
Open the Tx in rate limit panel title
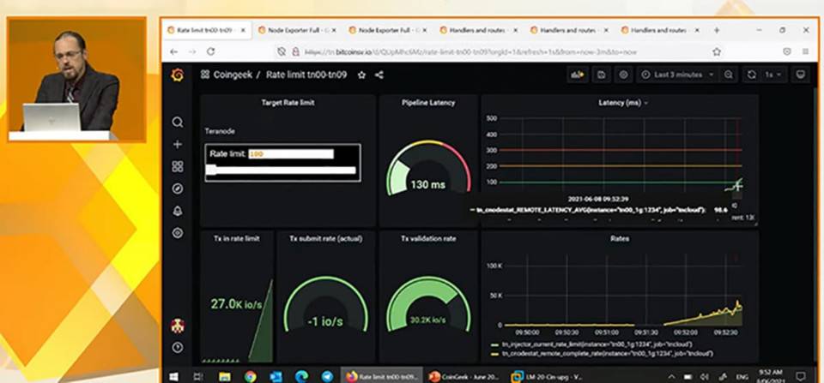pos(236,239)
